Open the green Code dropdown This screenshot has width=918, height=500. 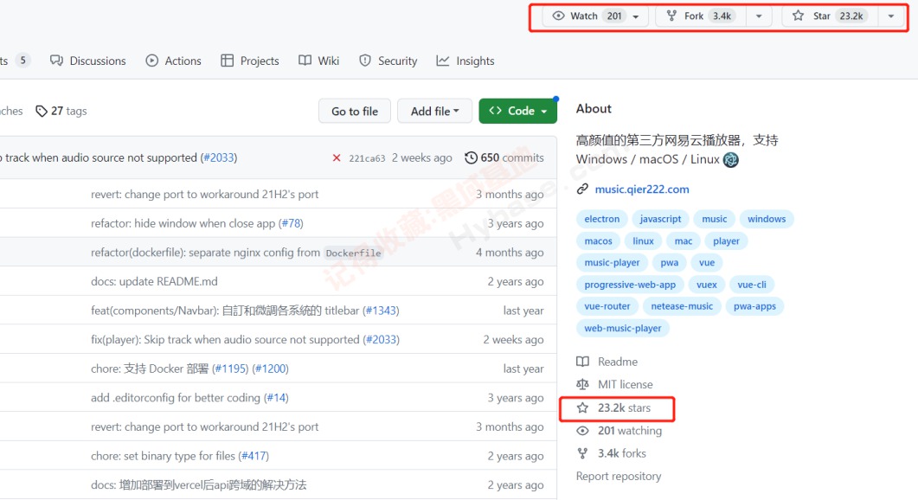point(518,111)
